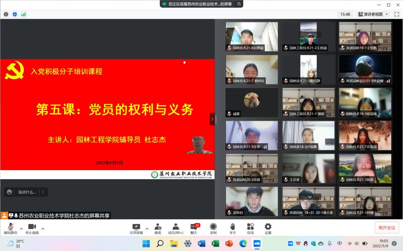Enter fullscreen with the corner-brackets icon
The width and height of the screenshot is (403, 251).
pyautogui.click(x=397, y=15)
